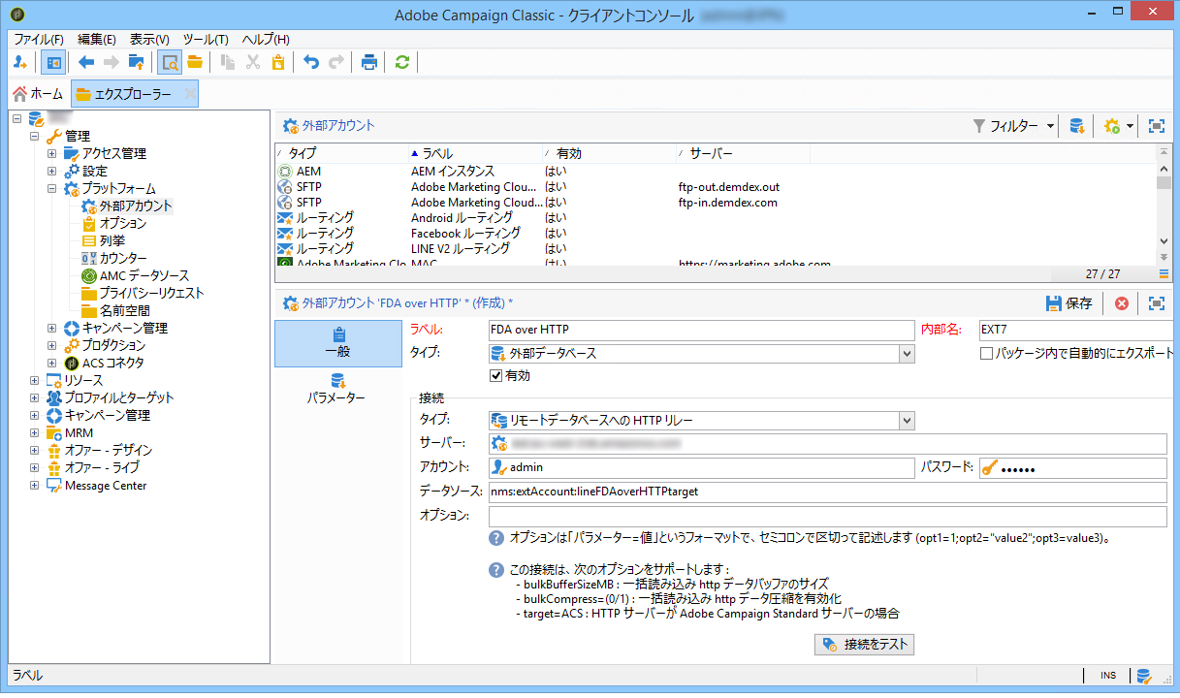Collapse the プラットフォーム tree node
1180x698 pixels.
point(51,188)
